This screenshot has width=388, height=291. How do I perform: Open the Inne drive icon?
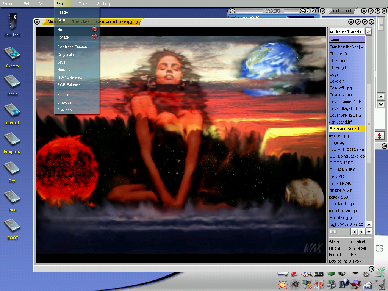click(x=12, y=201)
